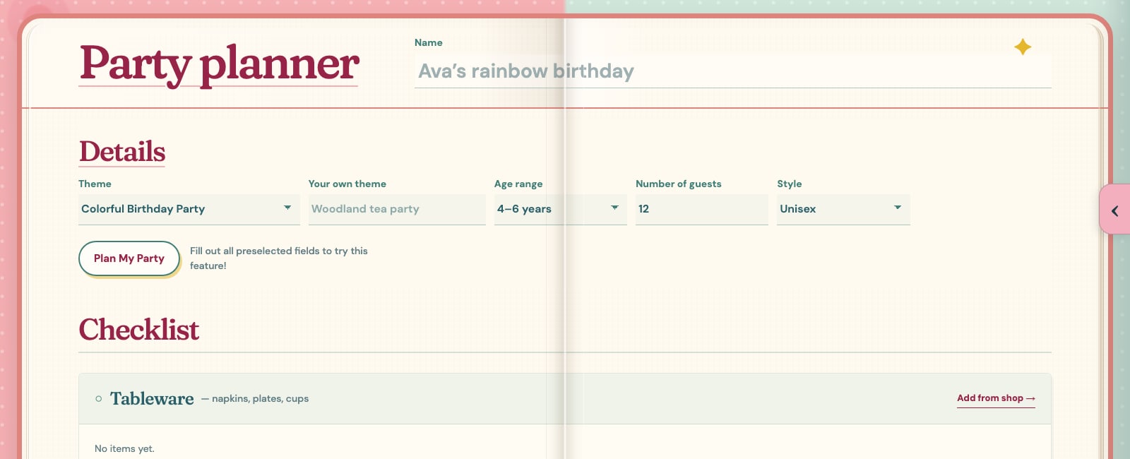The image size is (1130, 459).
Task: Expand the pink side panel arrow tab
Action: click(x=1115, y=210)
